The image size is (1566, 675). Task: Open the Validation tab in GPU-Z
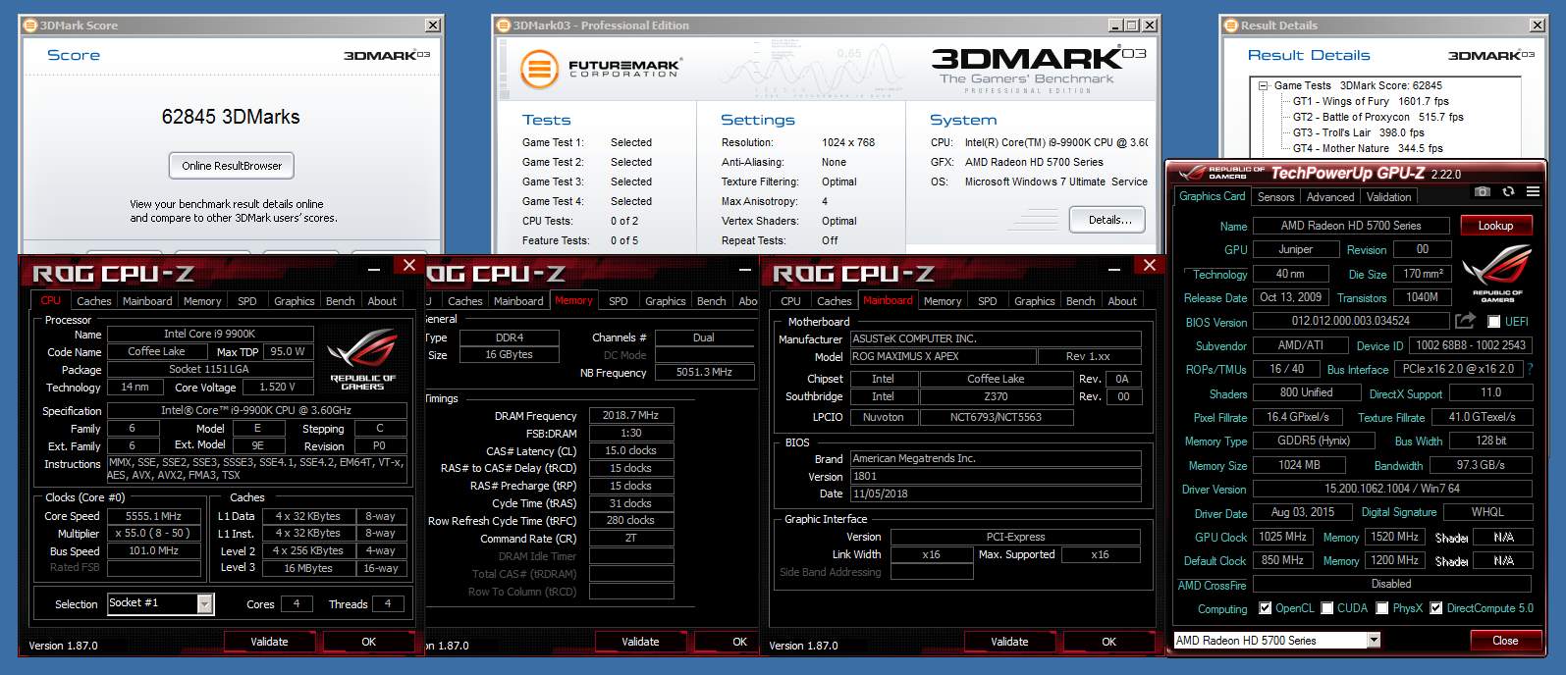pos(1388,197)
